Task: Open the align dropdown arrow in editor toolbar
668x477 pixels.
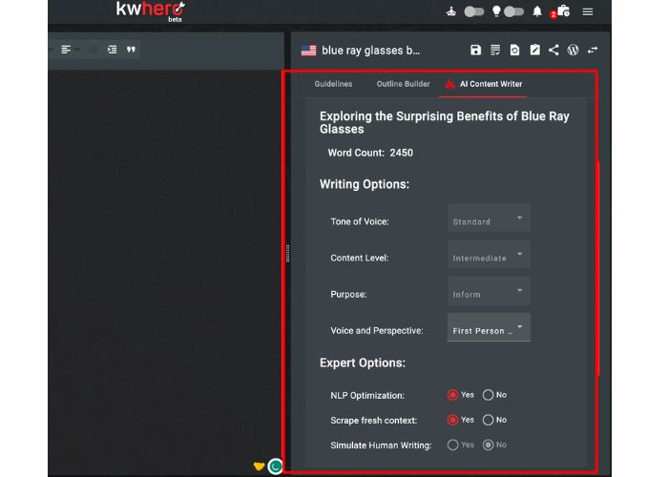Action: click(77, 50)
